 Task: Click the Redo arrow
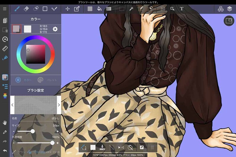5,141
